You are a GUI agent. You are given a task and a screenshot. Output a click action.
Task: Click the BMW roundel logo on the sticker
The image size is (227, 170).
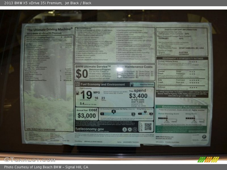pos(204,137)
